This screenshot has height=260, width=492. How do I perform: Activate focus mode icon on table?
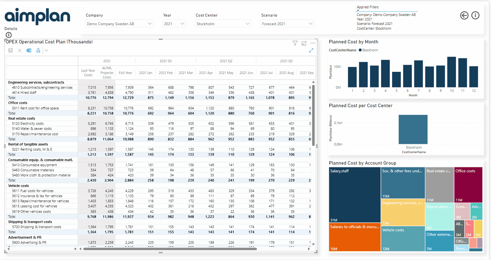pos(304,43)
